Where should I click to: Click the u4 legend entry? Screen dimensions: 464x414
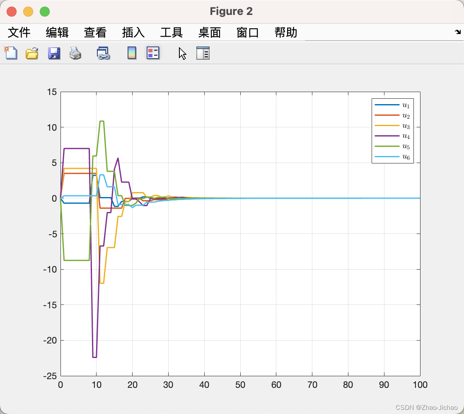click(x=392, y=136)
